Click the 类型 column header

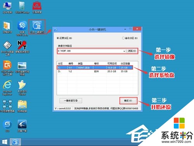click(x=80, y=64)
